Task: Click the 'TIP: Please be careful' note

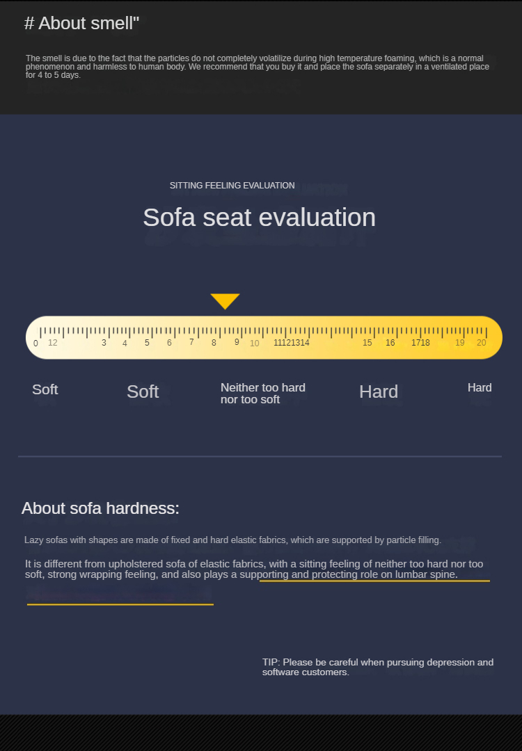Action: pyautogui.click(x=378, y=667)
